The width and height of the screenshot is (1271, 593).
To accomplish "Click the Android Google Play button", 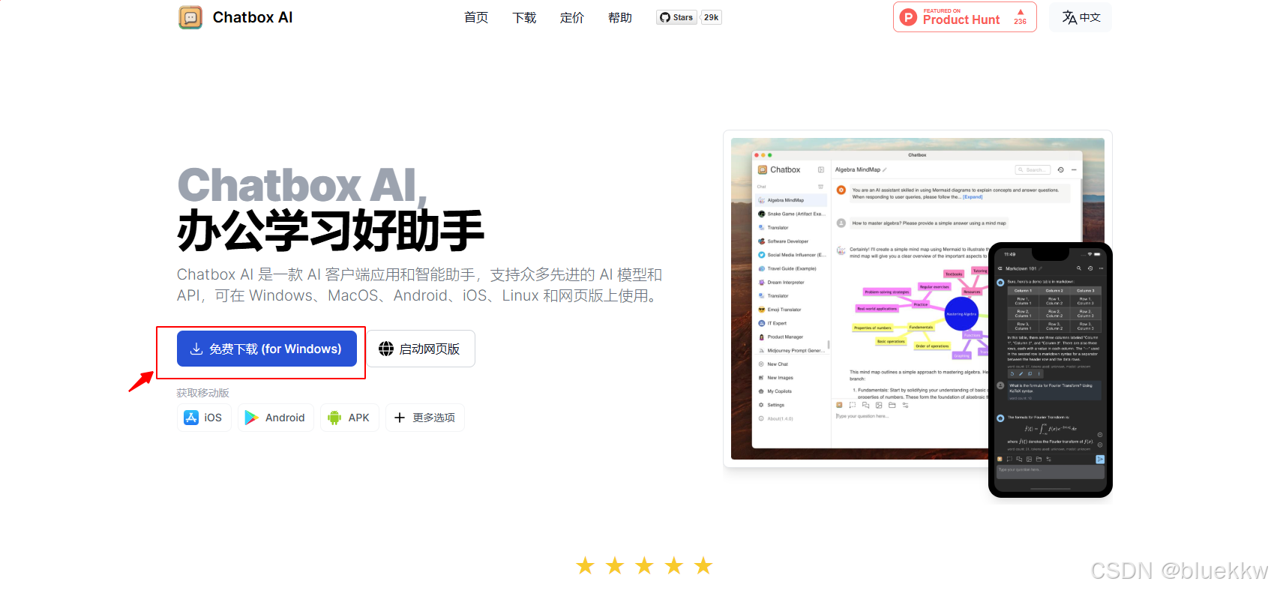I will click(x=275, y=418).
